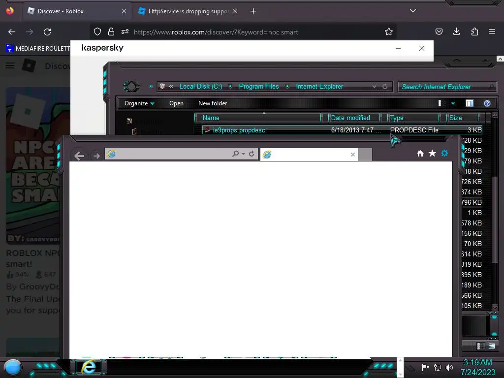Close the blank Internet Explorer tab
The width and height of the screenshot is (504, 378).
(352, 155)
